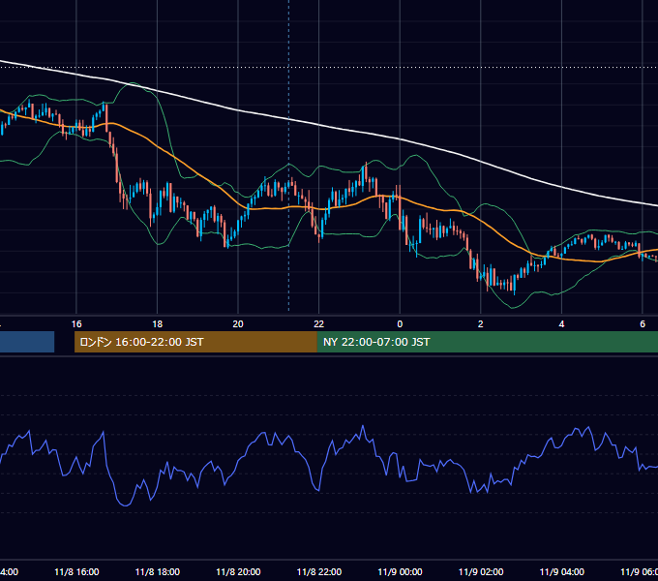This screenshot has height=581, width=658.
Task: Click the 11/8 16:00 date label
Action: [x=76, y=572]
